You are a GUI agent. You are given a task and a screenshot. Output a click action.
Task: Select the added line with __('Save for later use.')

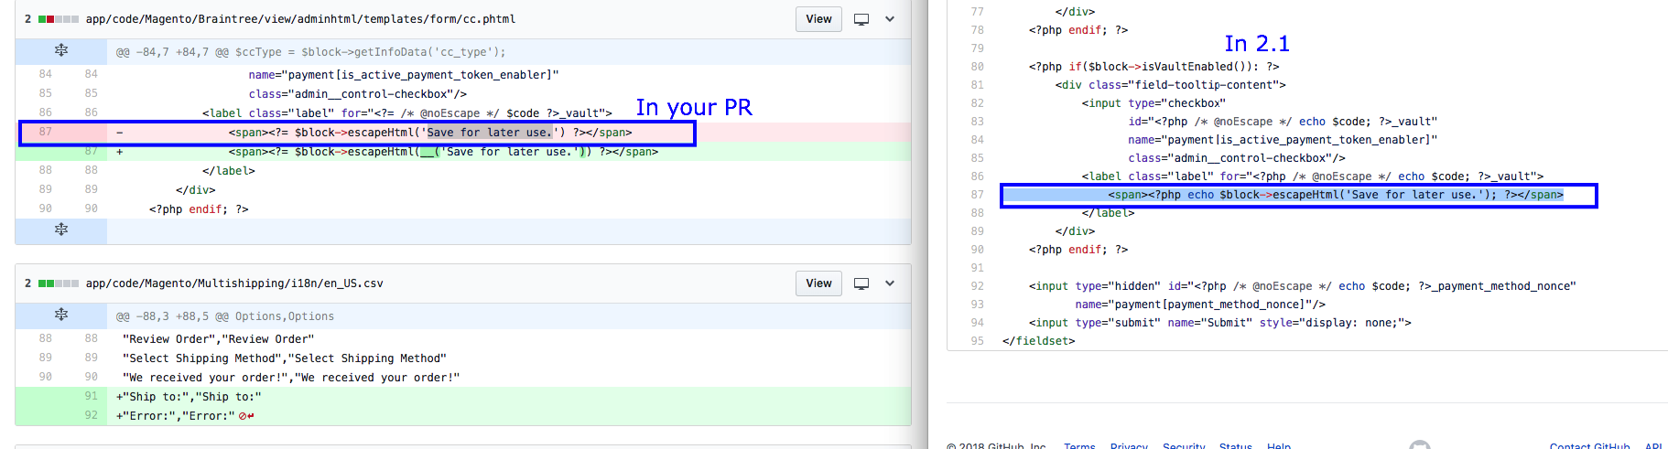click(x=509, y=151)
